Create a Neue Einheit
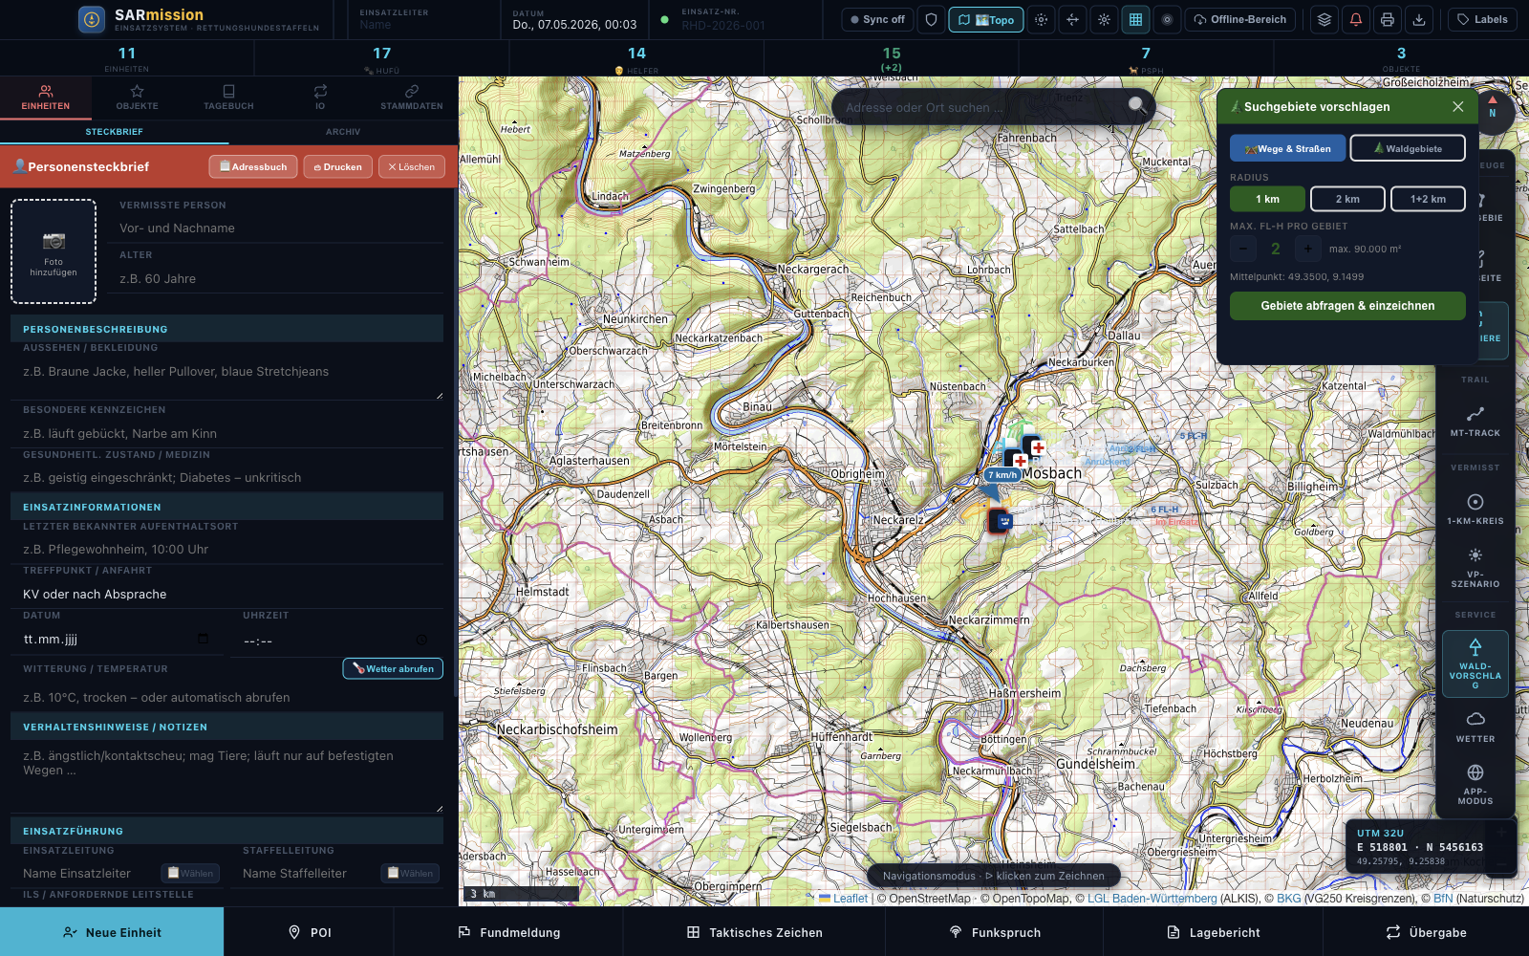Image resolution: width=1529 pixels, height=956 pixels. pyautogui.click(x=112, y=932)
